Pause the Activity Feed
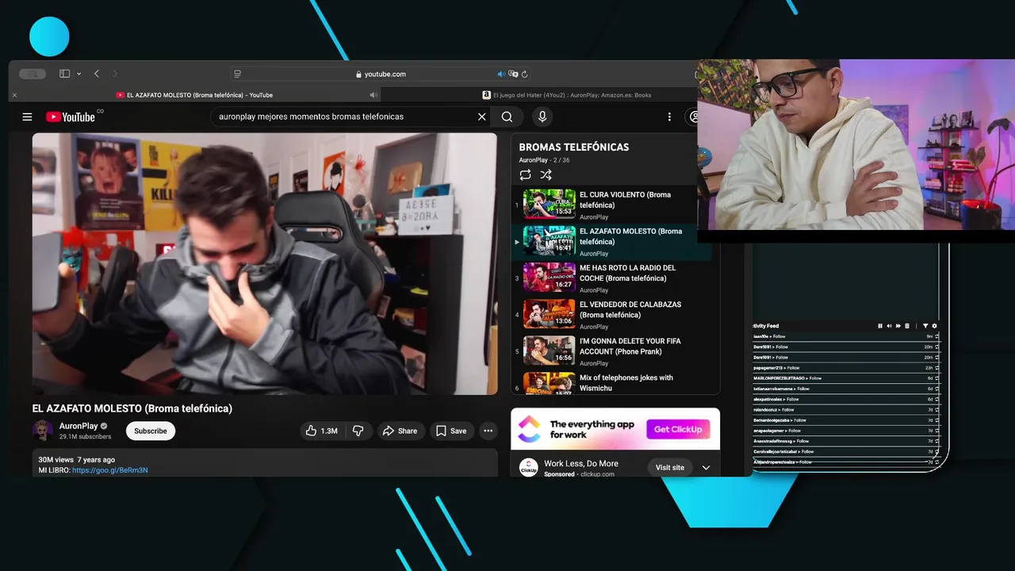Screen dimensions: 1015x571 point(880,326)
